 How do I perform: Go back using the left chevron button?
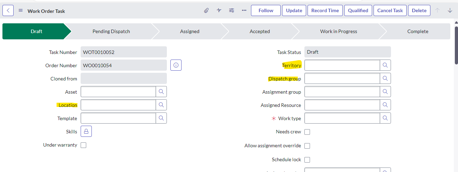coord(8,10)
